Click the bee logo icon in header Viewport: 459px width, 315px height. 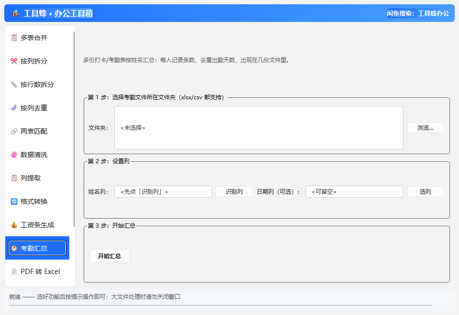click(x=15, y=13)
